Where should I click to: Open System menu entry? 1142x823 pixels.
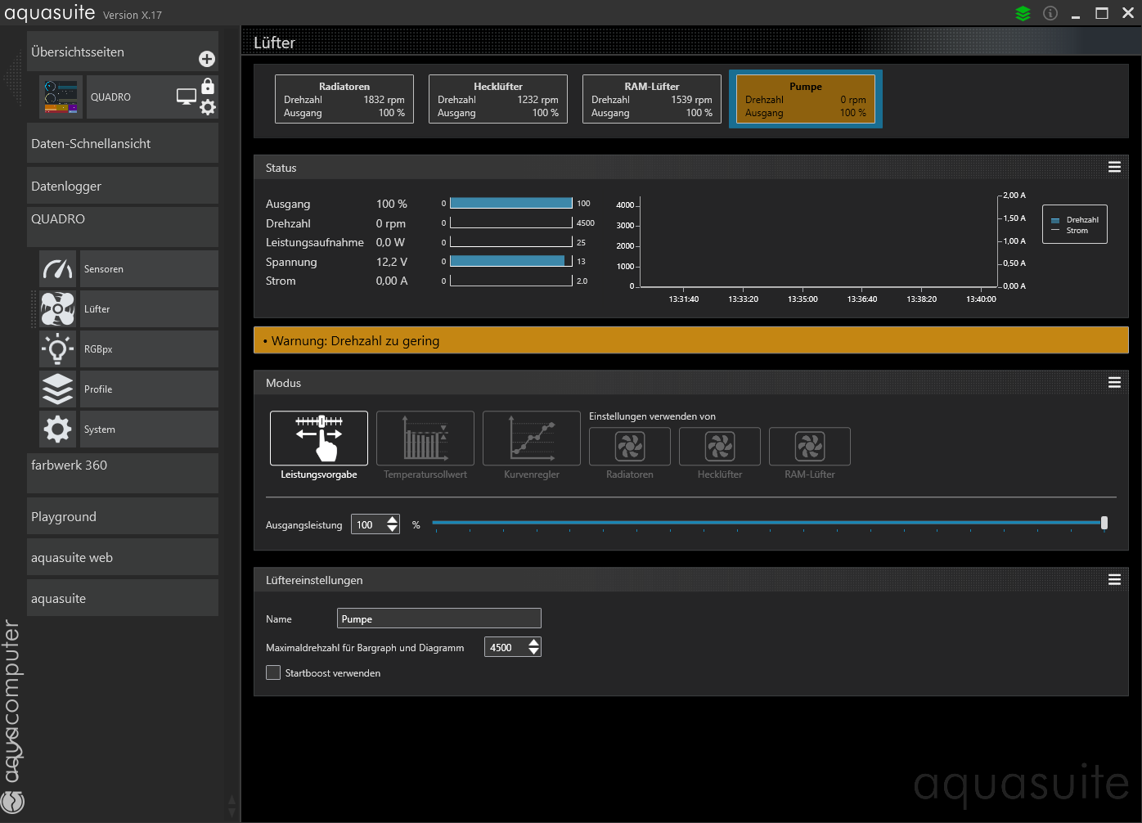point(149,429)
